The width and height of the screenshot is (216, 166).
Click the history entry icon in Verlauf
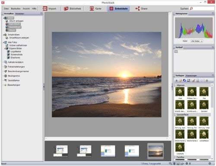coord(176,51)
